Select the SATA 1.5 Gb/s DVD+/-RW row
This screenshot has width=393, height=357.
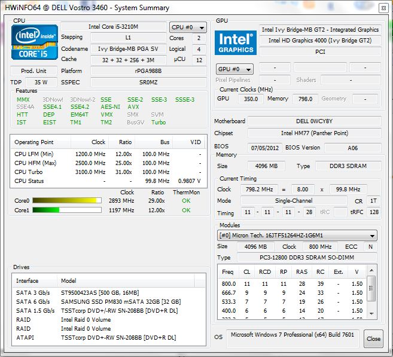109,310
